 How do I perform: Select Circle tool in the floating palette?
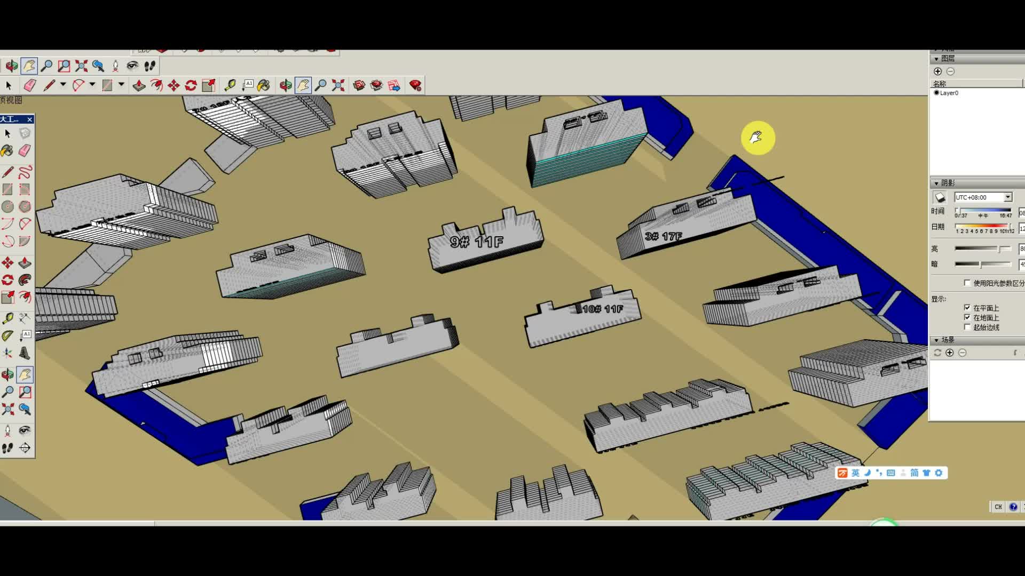pos(7,206)
